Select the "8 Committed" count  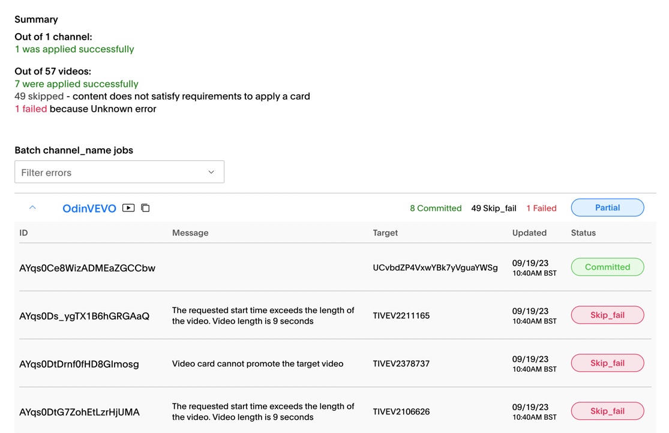point(436,208)
